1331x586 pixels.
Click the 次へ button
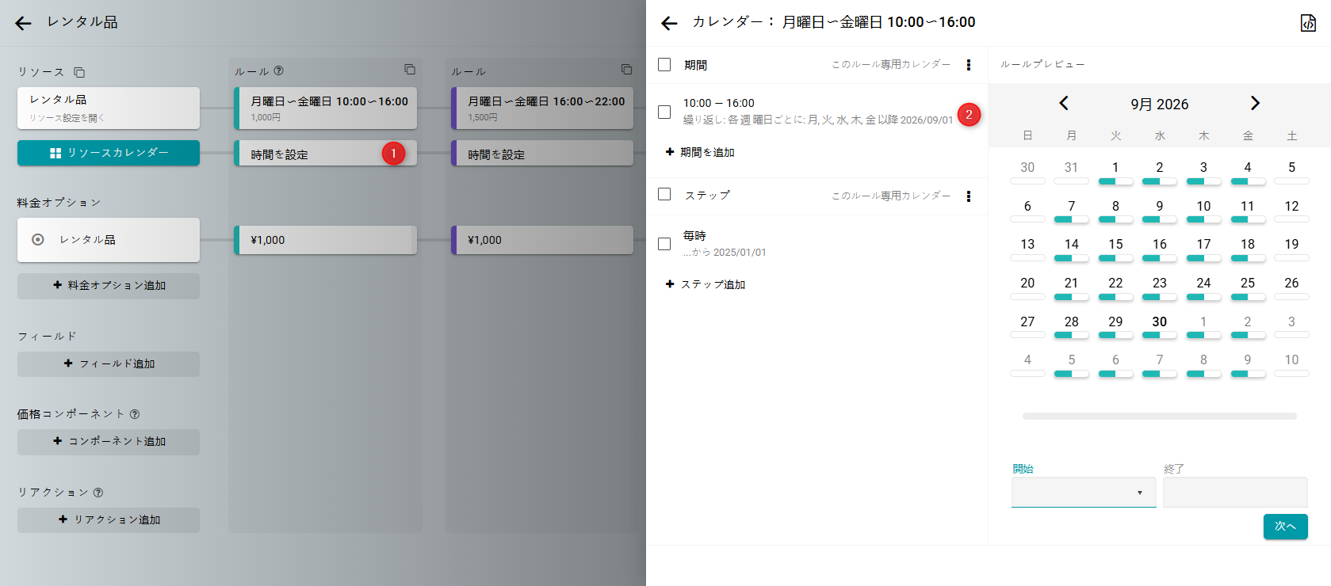(1286, 527)
